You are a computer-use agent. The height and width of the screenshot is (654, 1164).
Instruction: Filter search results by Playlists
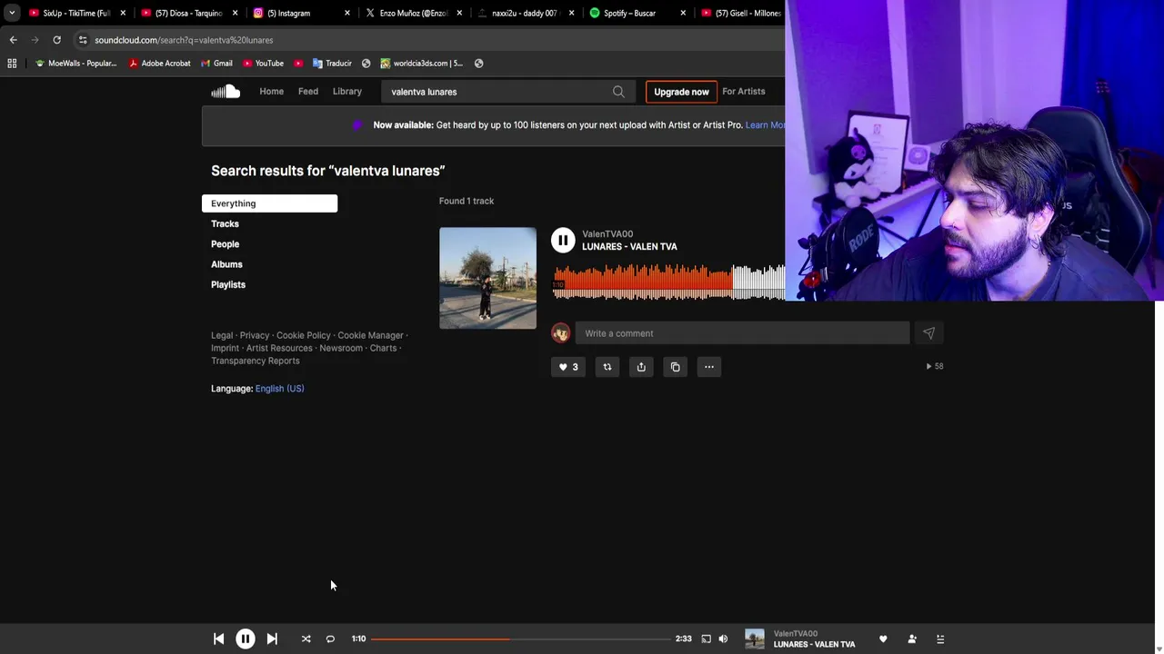[x=228, y=284]
